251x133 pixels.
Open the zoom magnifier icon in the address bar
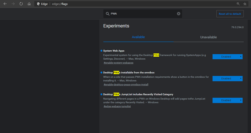tap(238, 4)
